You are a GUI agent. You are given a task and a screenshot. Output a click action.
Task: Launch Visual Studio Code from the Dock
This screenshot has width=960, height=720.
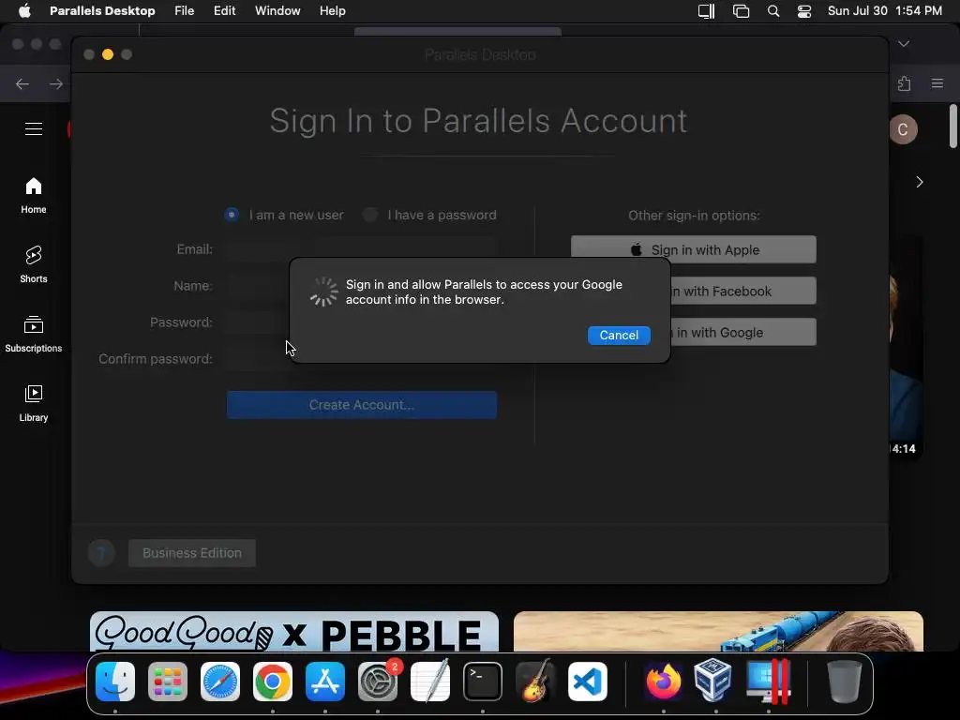pos(588,682)
